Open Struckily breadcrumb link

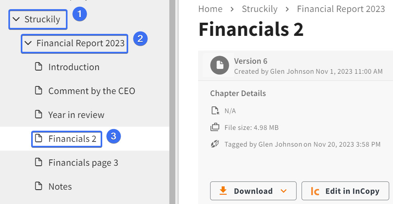(x=260, y=9)
